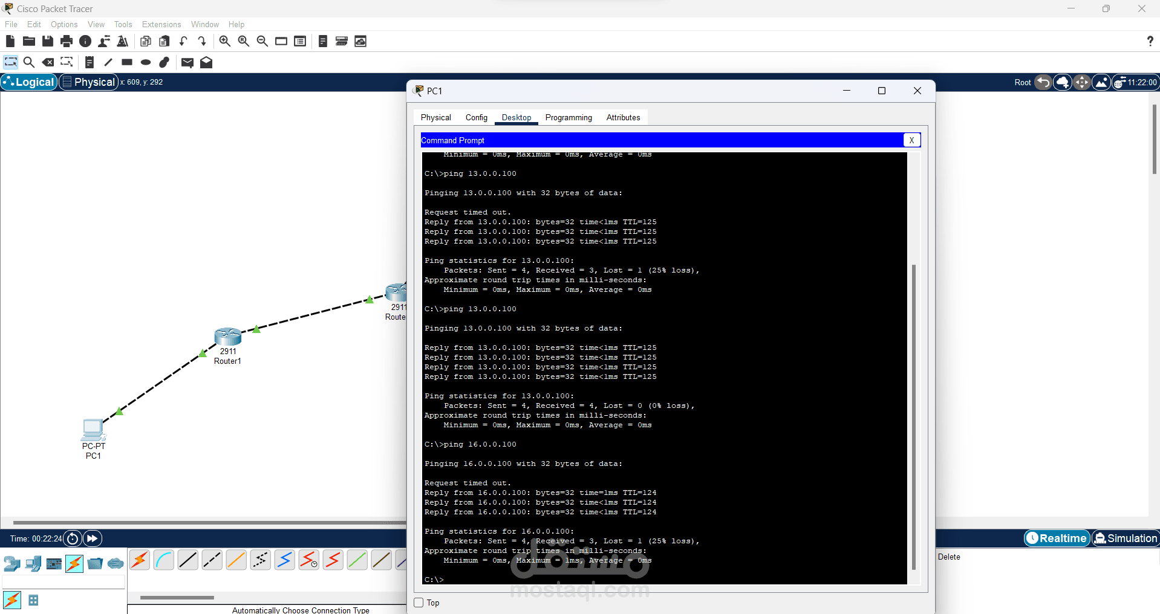Toggle to the Physical workspace view
This screenshot has width=1160, height=614.
(x=88, y=82)
